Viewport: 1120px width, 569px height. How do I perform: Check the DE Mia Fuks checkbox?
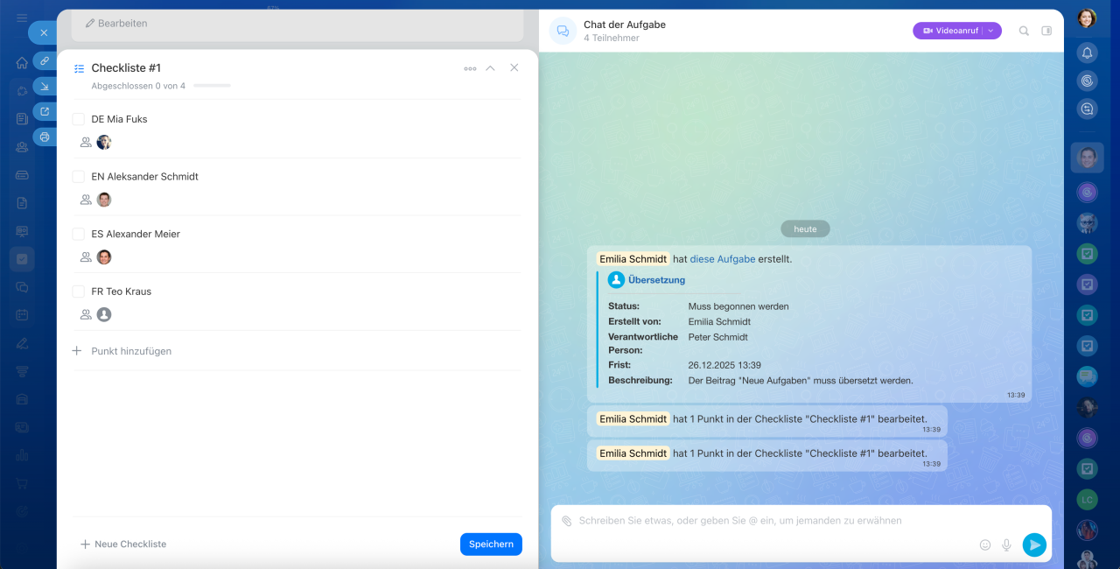79,119
